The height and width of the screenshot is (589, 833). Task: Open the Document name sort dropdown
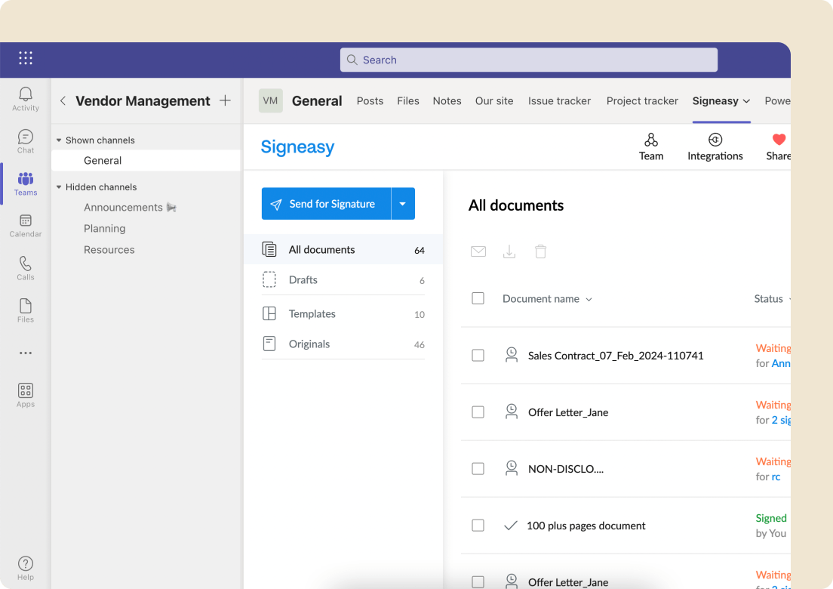click(x=589, y=298)
